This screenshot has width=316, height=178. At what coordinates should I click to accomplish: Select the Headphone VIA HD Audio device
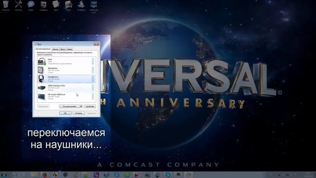coord(66,79)
